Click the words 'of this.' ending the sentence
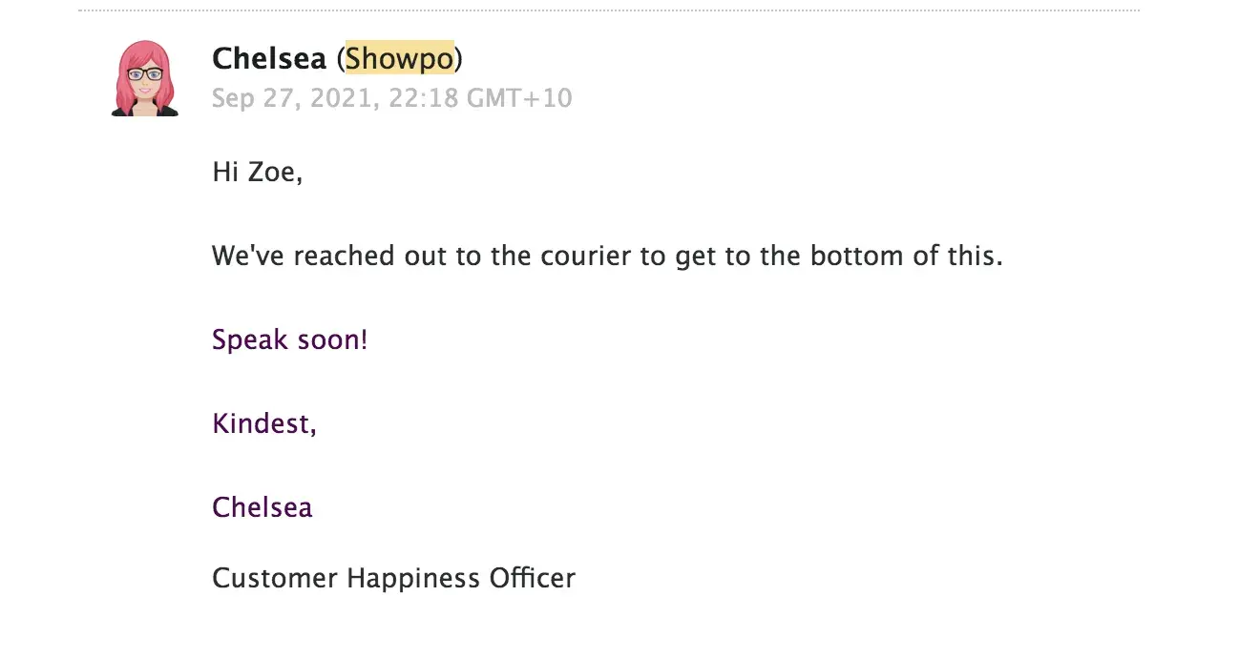 pyautogui.click(x=960, y=257)
